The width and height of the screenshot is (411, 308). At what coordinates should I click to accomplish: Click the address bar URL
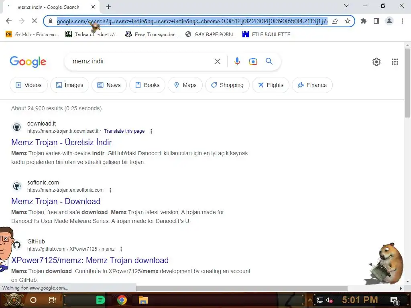click(192, 21)
